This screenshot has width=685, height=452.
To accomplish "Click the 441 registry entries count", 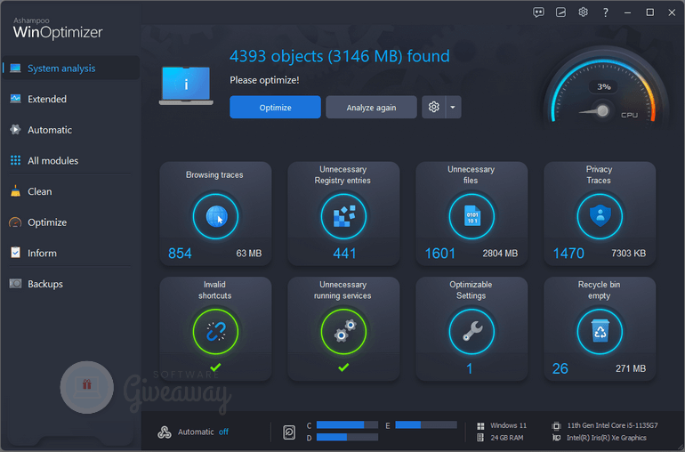I will tap(344, 254).
